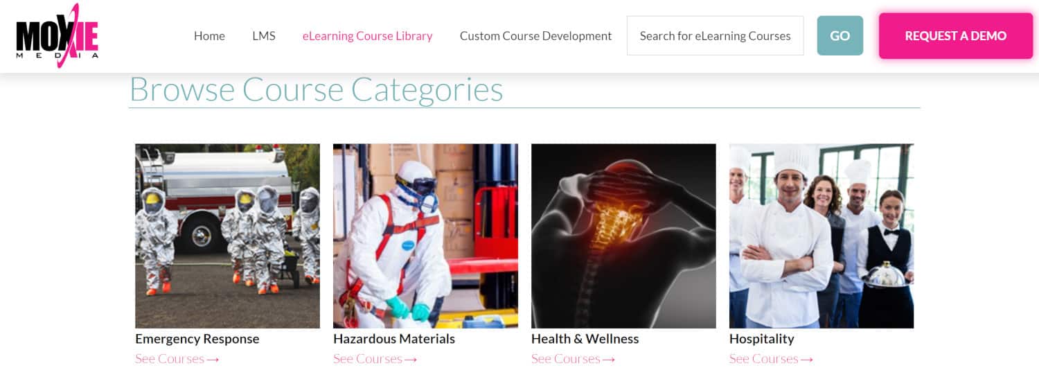This screenshot has height=377, width=1039.
Task: Click the Emergency Response title
Action: click(197, 339)
